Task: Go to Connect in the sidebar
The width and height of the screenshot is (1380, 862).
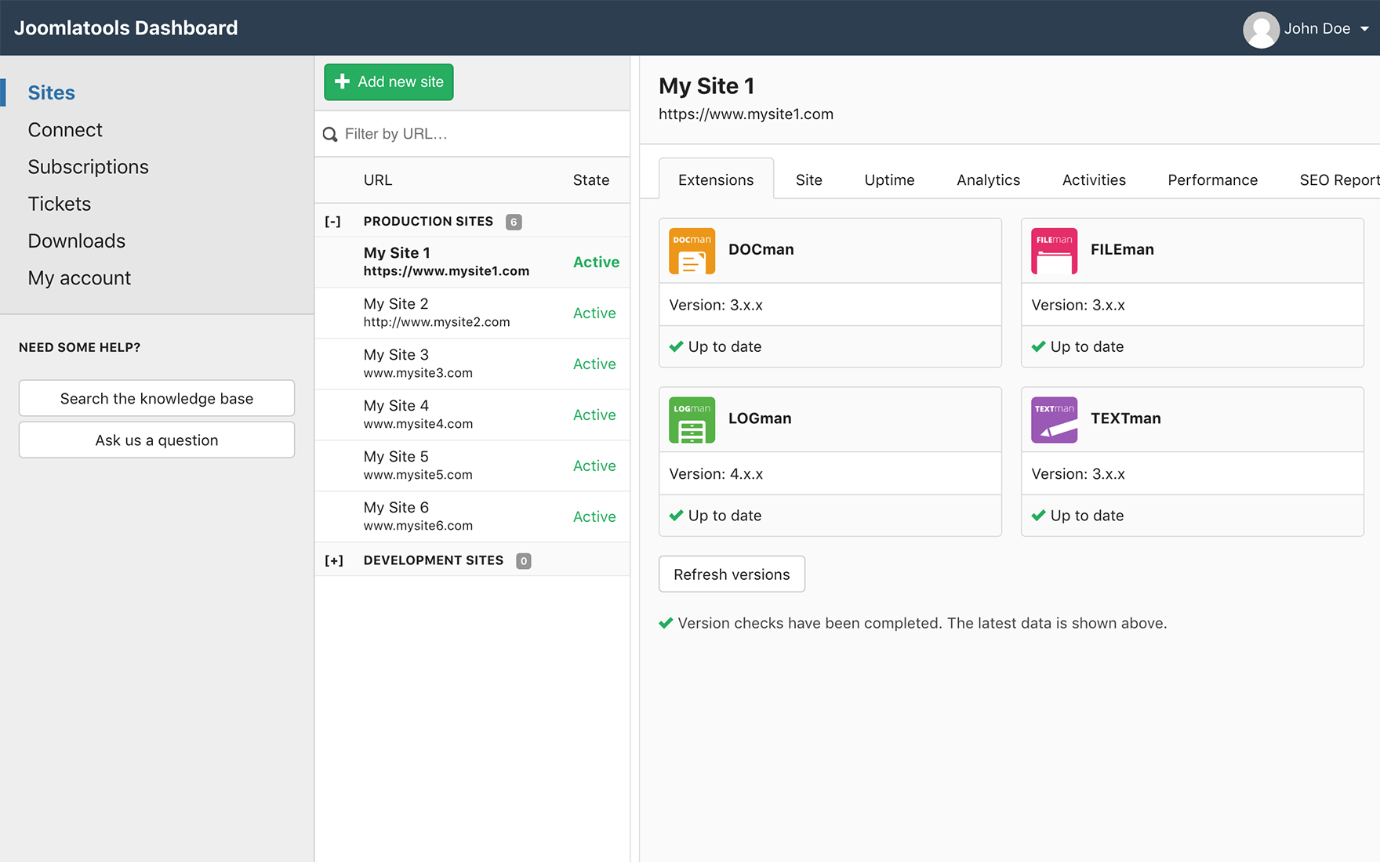Action: 65,129
